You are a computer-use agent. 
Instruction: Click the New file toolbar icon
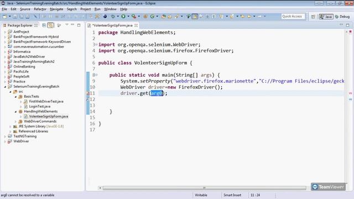coord(4,17)
